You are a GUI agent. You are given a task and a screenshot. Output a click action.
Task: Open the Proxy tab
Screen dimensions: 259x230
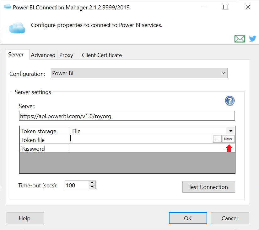(68, 55)
